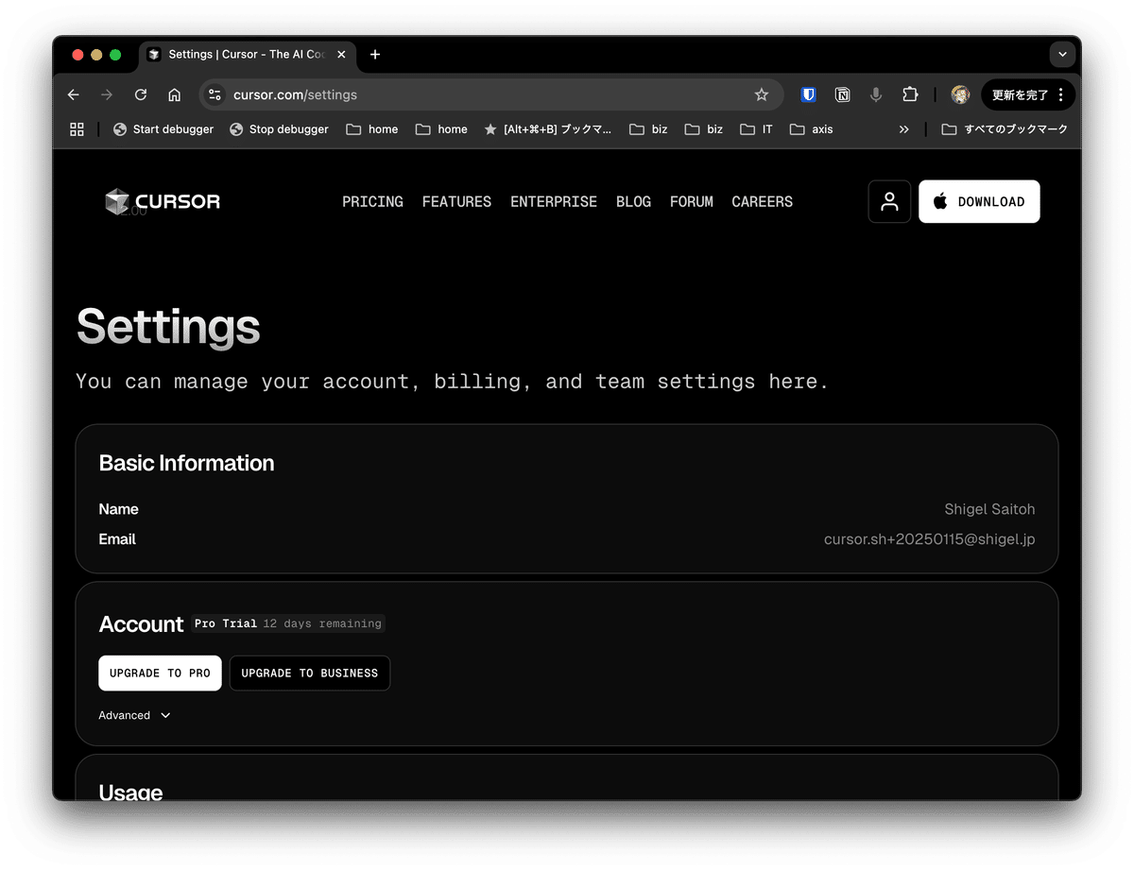Open the PRICING nav link
The width and height of the screenshot is (1134, 870).
[372, 201]
